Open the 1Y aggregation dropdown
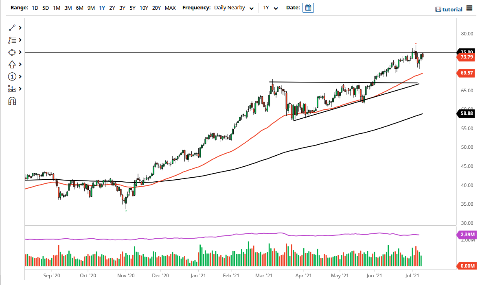This screenshot has width=480, height=285. pos(271,7)
